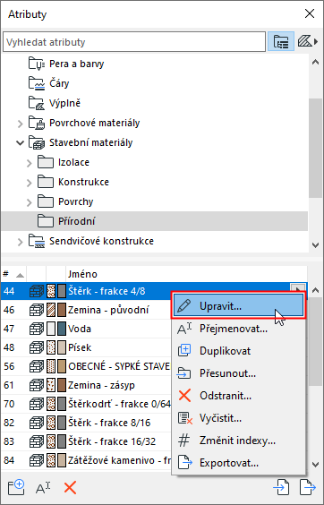The height and width of the screenshot is (505, 324).
Task: Close the Atributy window
Action: 310,13
